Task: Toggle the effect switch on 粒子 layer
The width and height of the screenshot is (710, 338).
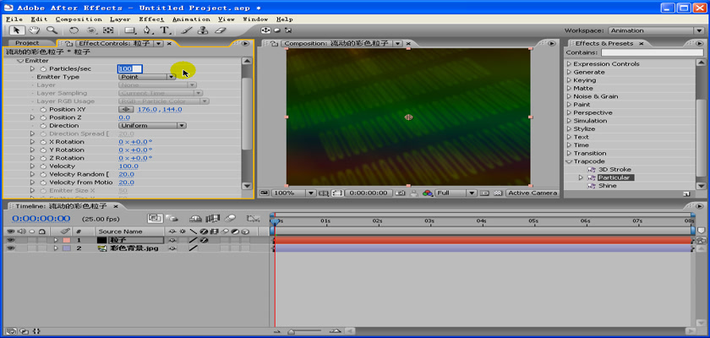Action: [x=204, y=240]
